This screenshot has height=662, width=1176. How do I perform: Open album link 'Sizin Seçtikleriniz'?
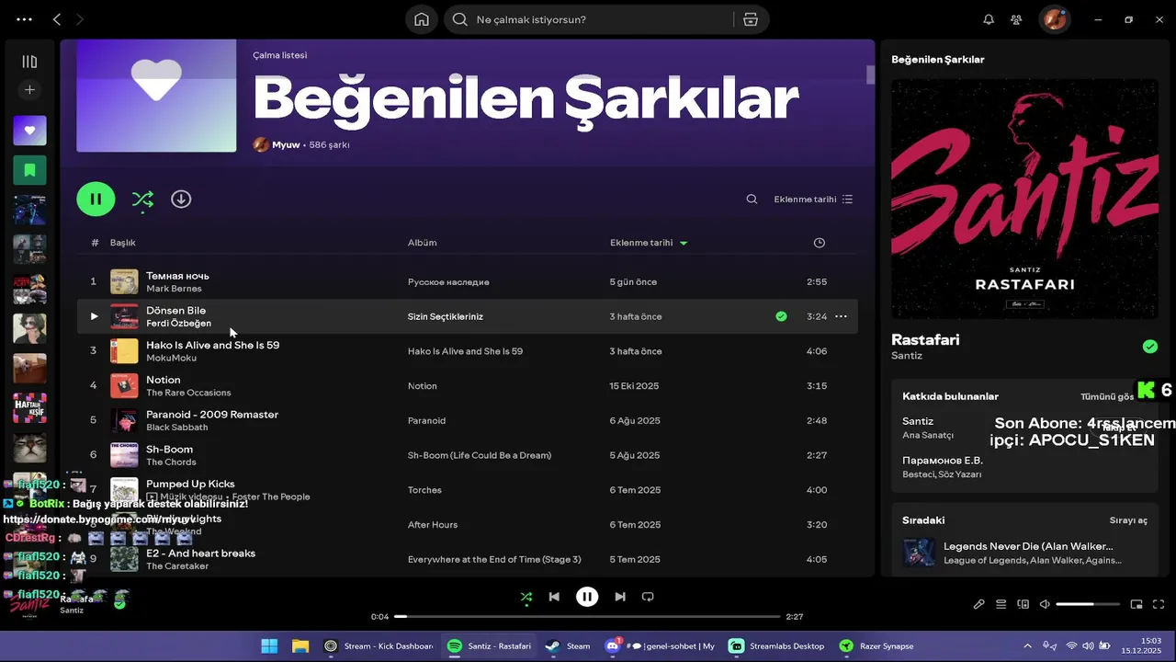[x=446, y=316]
